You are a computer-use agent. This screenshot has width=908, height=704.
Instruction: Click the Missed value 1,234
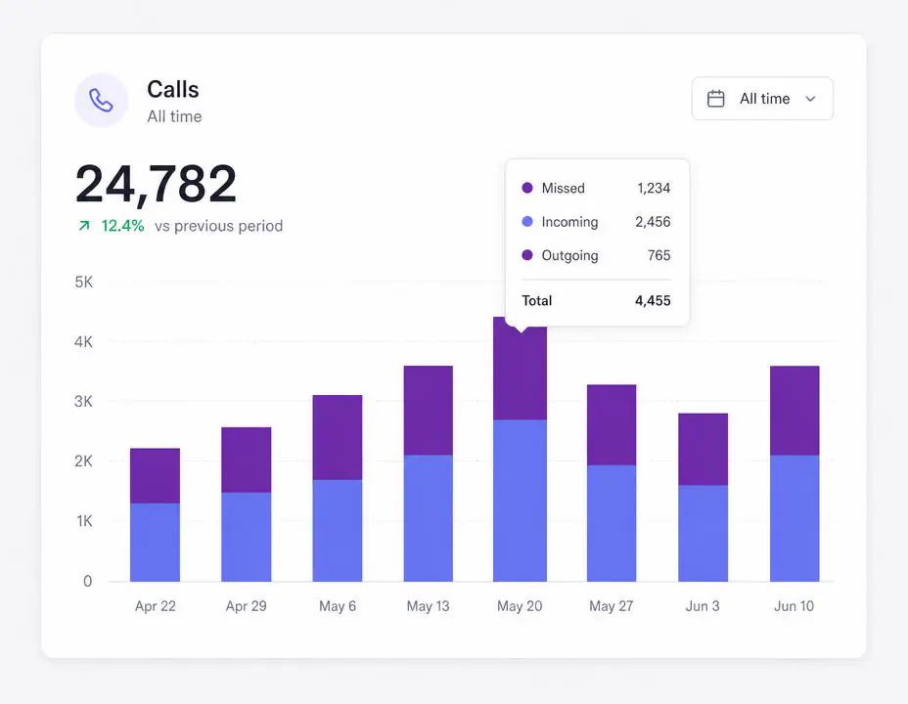click(654, 188)
